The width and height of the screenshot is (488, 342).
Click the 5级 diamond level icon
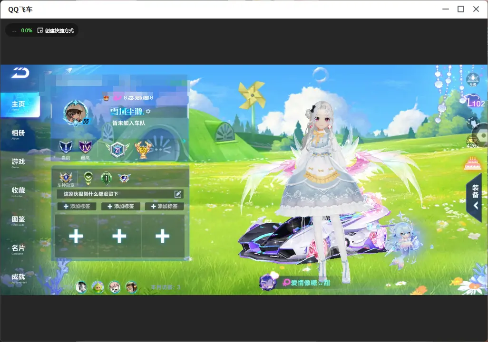(x=473, y=80)
